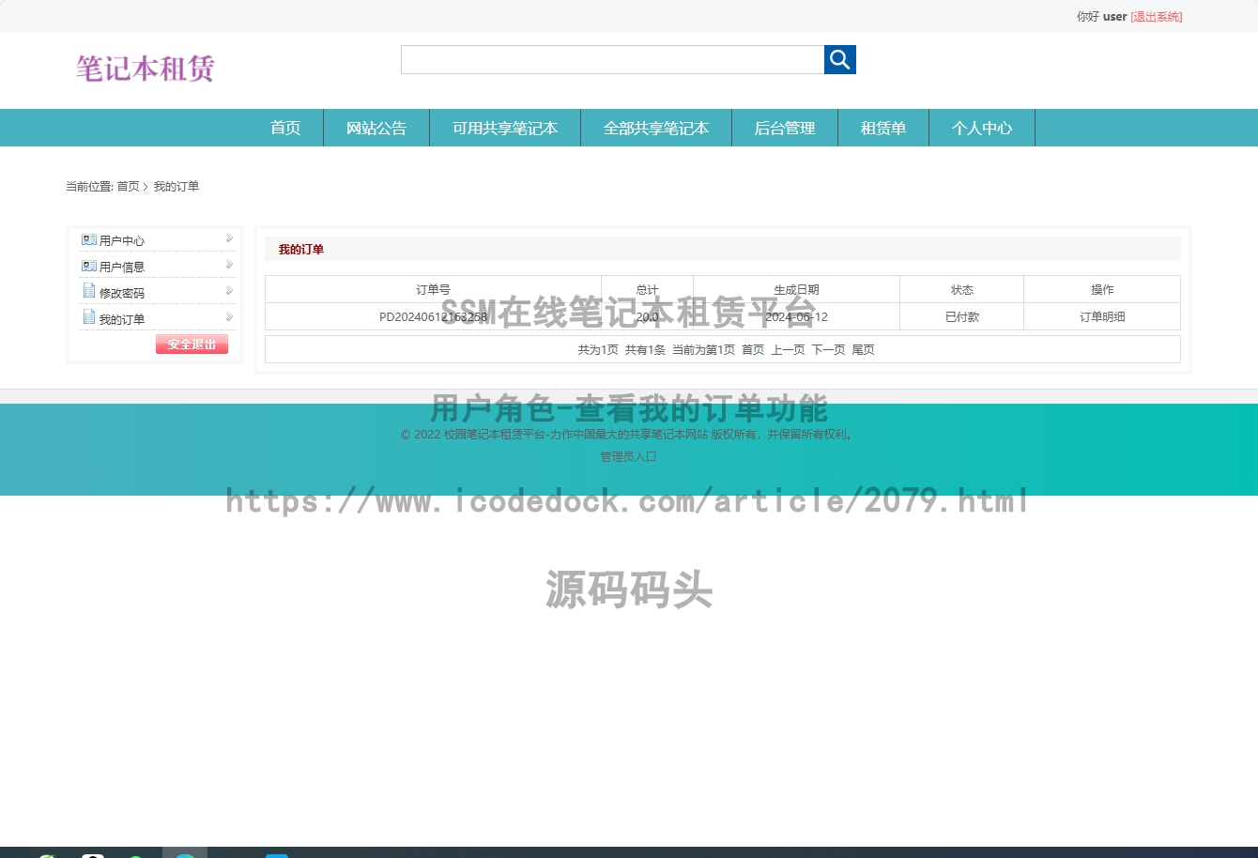The width and height of the screenshot is (1258, 858).
Task: Click the 用户信息 sidebar icon
Action: pos(89,267)
